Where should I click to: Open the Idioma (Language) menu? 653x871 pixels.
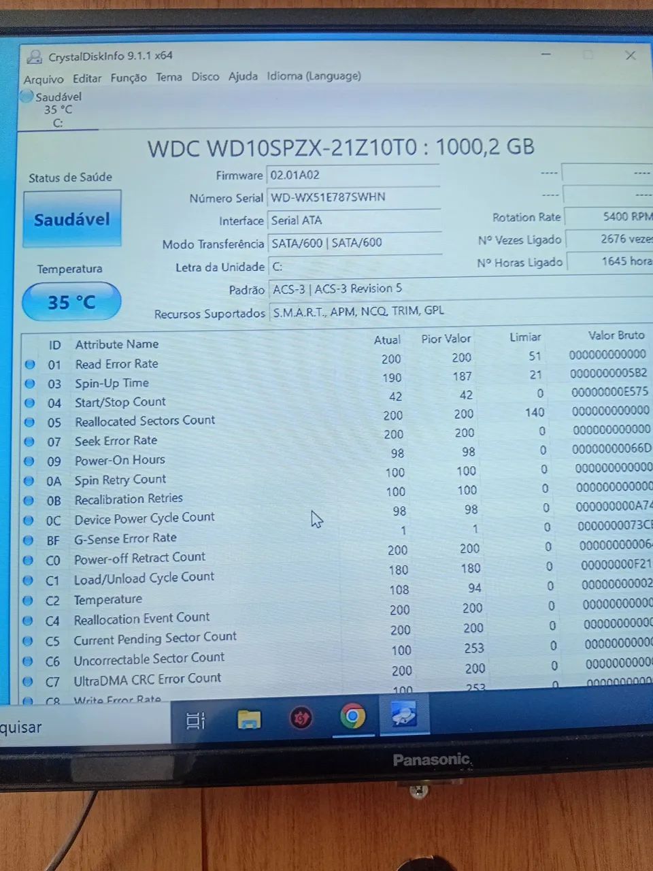314,76
